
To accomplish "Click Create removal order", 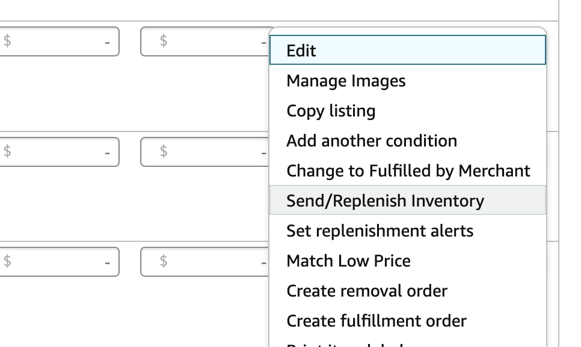I will tap(367, 291).
